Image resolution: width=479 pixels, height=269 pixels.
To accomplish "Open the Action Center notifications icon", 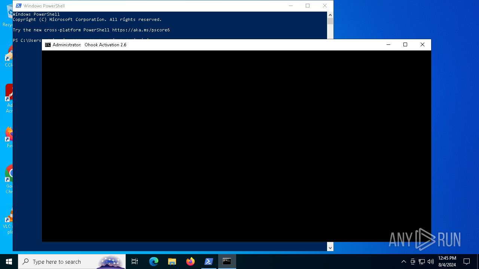I will coord(467,262).
